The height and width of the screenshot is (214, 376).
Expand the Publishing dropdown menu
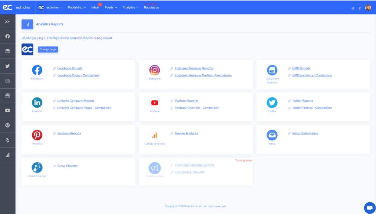point(76,7)
